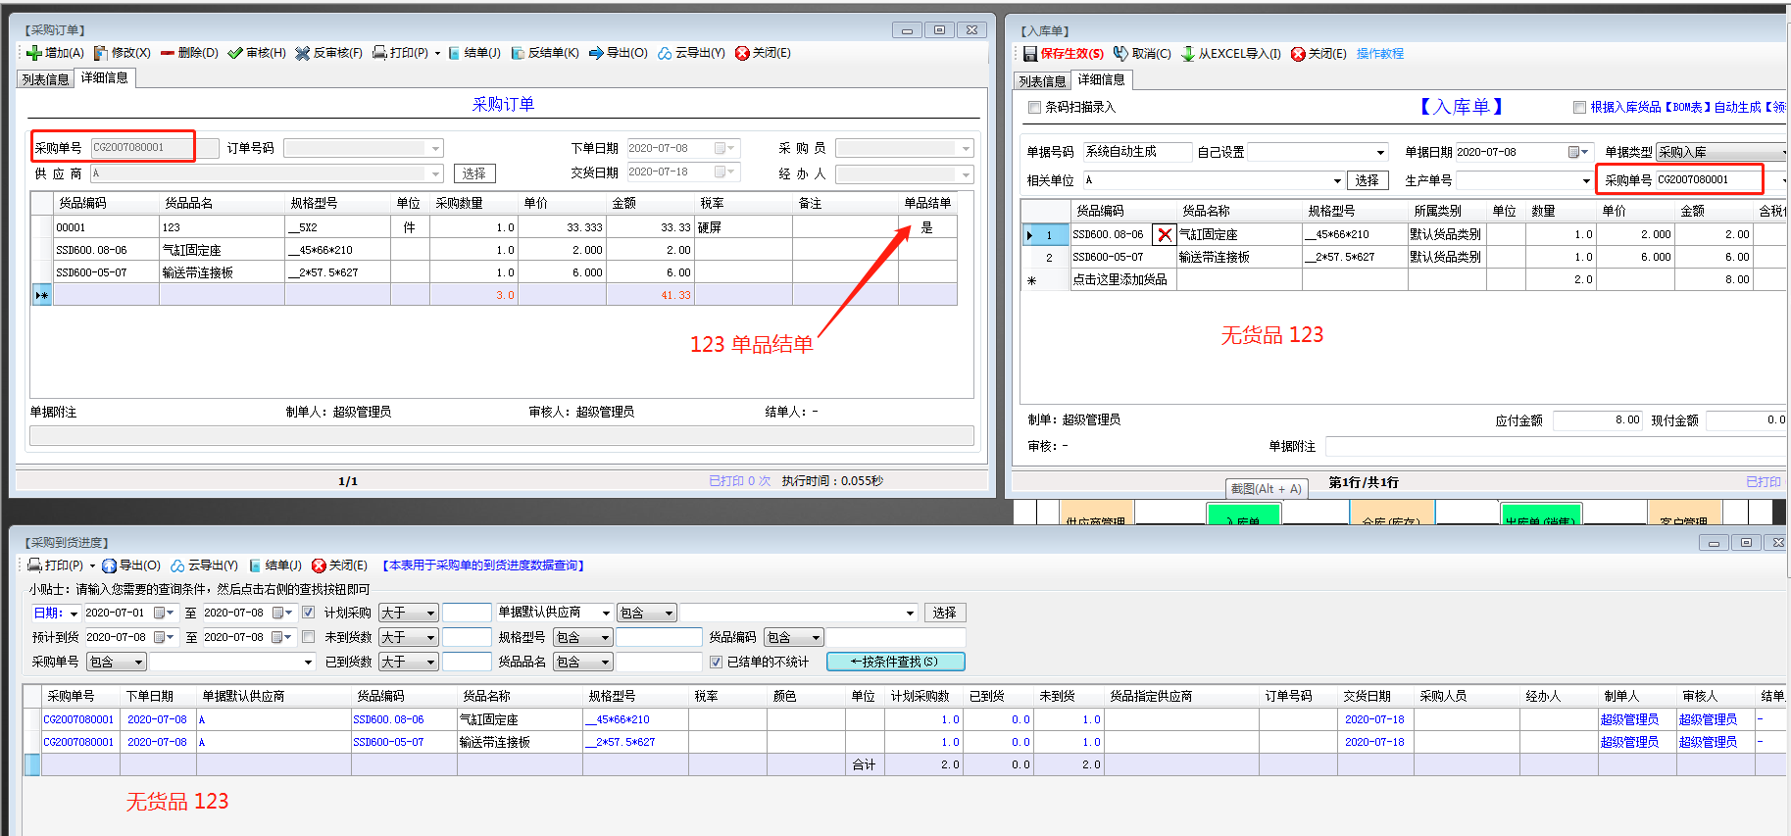
Task: Click 保存生效(S) save icon in 入库单
Action: (1030, 54)
